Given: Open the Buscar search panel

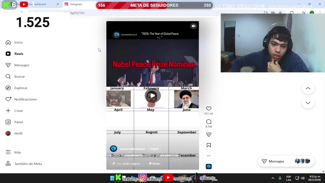Looking at the screenshot, I should 15,77.
